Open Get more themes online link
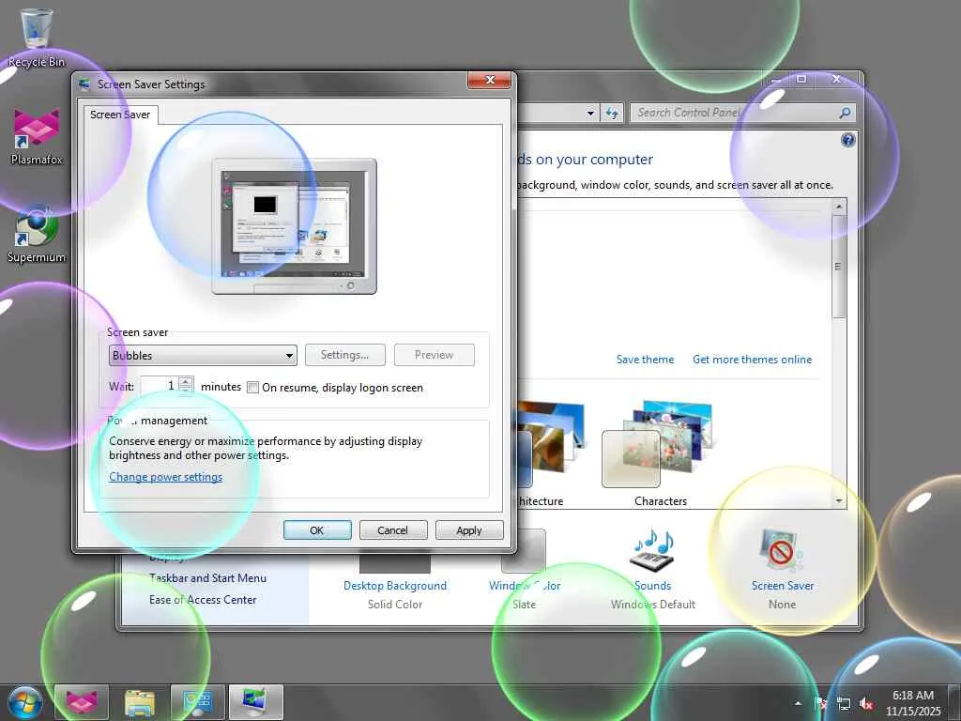 coord(752,360)
